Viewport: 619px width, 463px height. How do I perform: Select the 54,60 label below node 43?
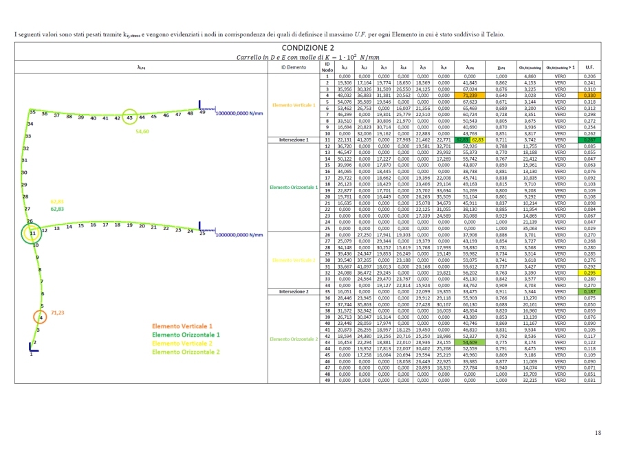coord(142,131)
